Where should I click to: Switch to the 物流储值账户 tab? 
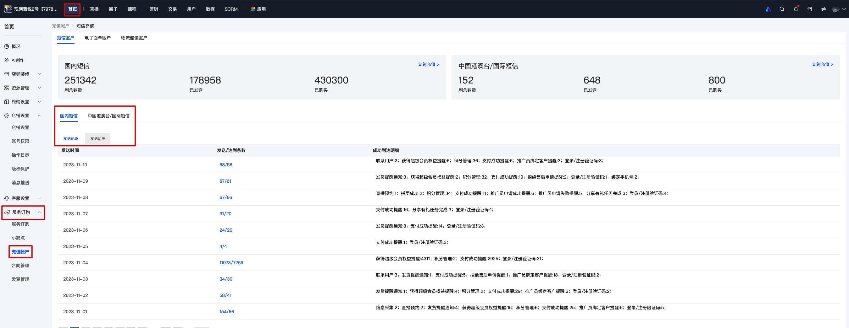pyautogui.click(x=134, y=38)
